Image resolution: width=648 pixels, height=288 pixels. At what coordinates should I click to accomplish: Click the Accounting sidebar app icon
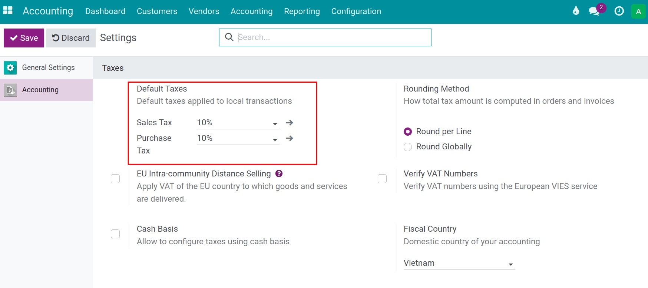[10, 90]
